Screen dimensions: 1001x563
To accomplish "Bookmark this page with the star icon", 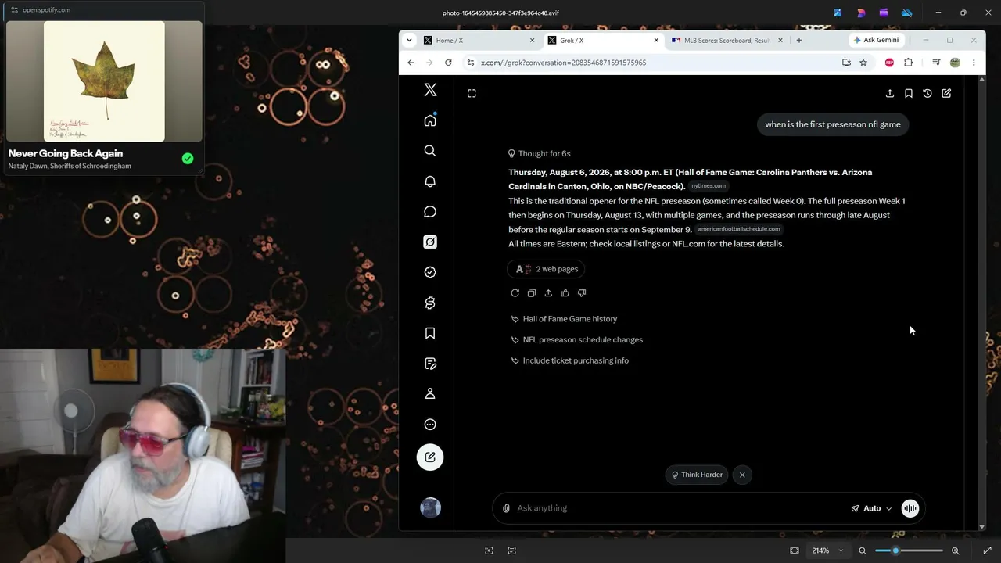I will pos(863,63).
